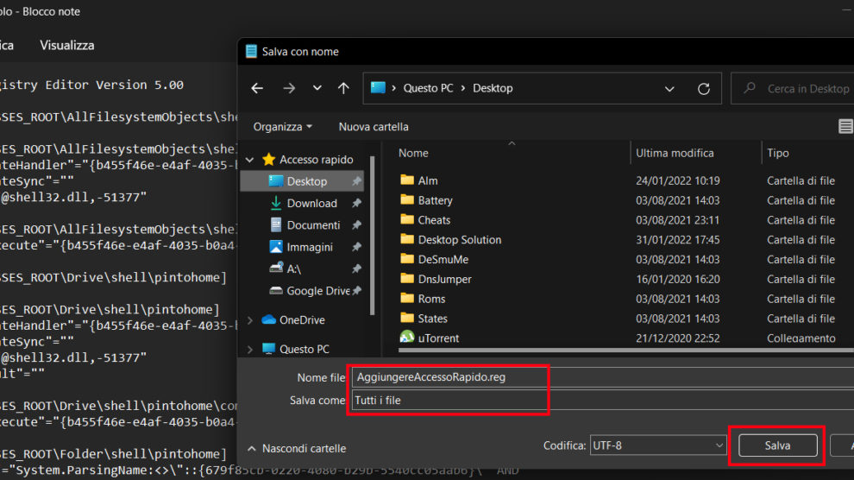The width and height of the screenshot is (854, 480).
Task: Open the uTorrent shortcut item
Action: [x=438, y=338]
